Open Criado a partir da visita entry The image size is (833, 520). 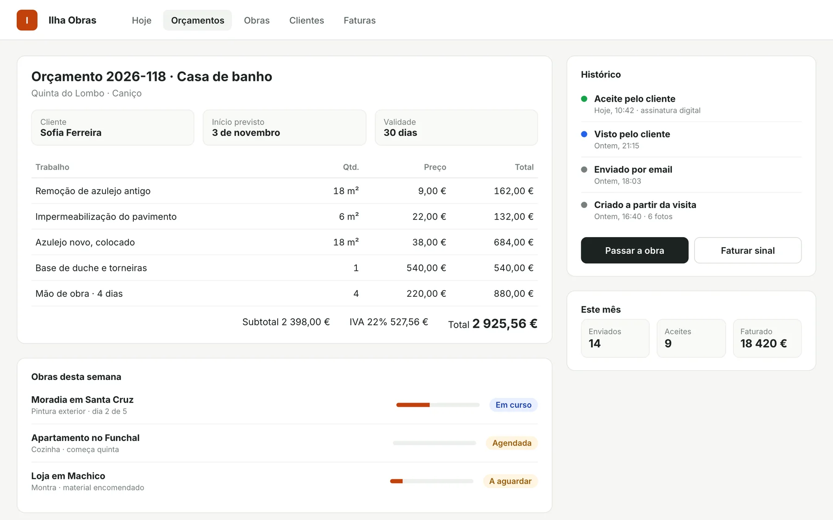[x=691, y=210]
